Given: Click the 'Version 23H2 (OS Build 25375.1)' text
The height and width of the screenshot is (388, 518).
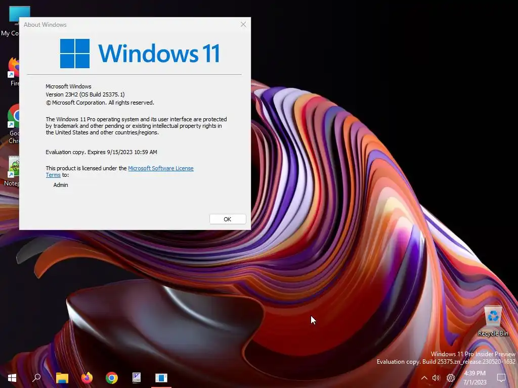Looking at the screenshot, I should (x=85, y=94).
